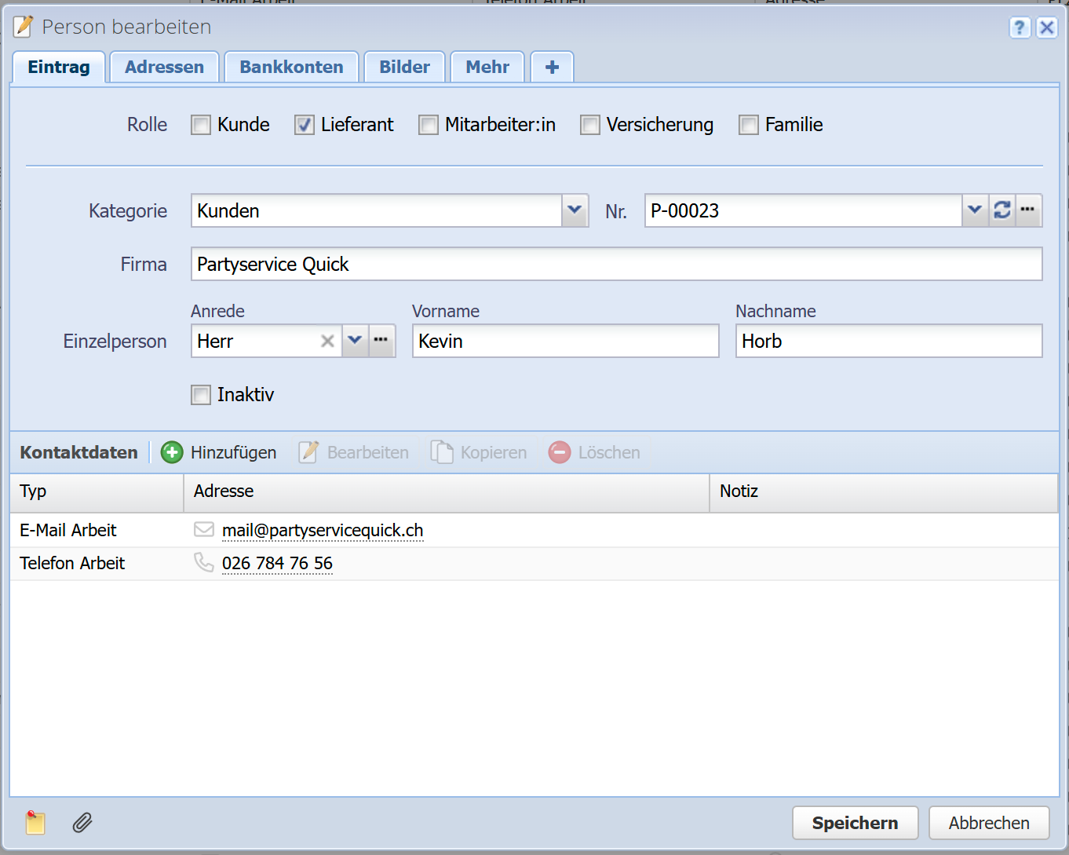Expand the Anrede dropdown list
Viewport: 1069px width, 855px height.
pyautogui.click(x=355, y=341)
